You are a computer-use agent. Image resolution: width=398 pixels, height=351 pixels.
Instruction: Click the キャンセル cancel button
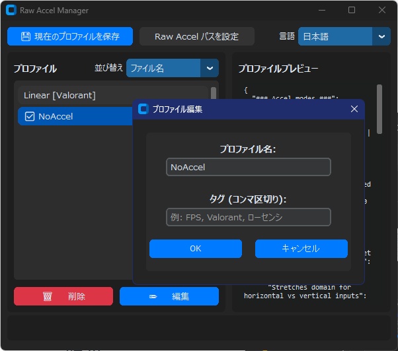(x=301, y=249)
